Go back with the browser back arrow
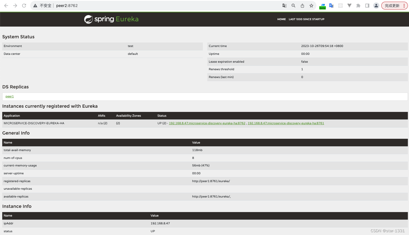 pos(6,6)
